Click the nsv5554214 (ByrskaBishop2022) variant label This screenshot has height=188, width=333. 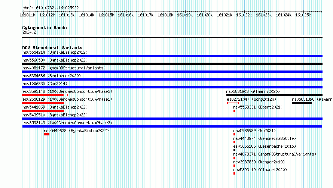pyautogui.click(x=55, y=52)
